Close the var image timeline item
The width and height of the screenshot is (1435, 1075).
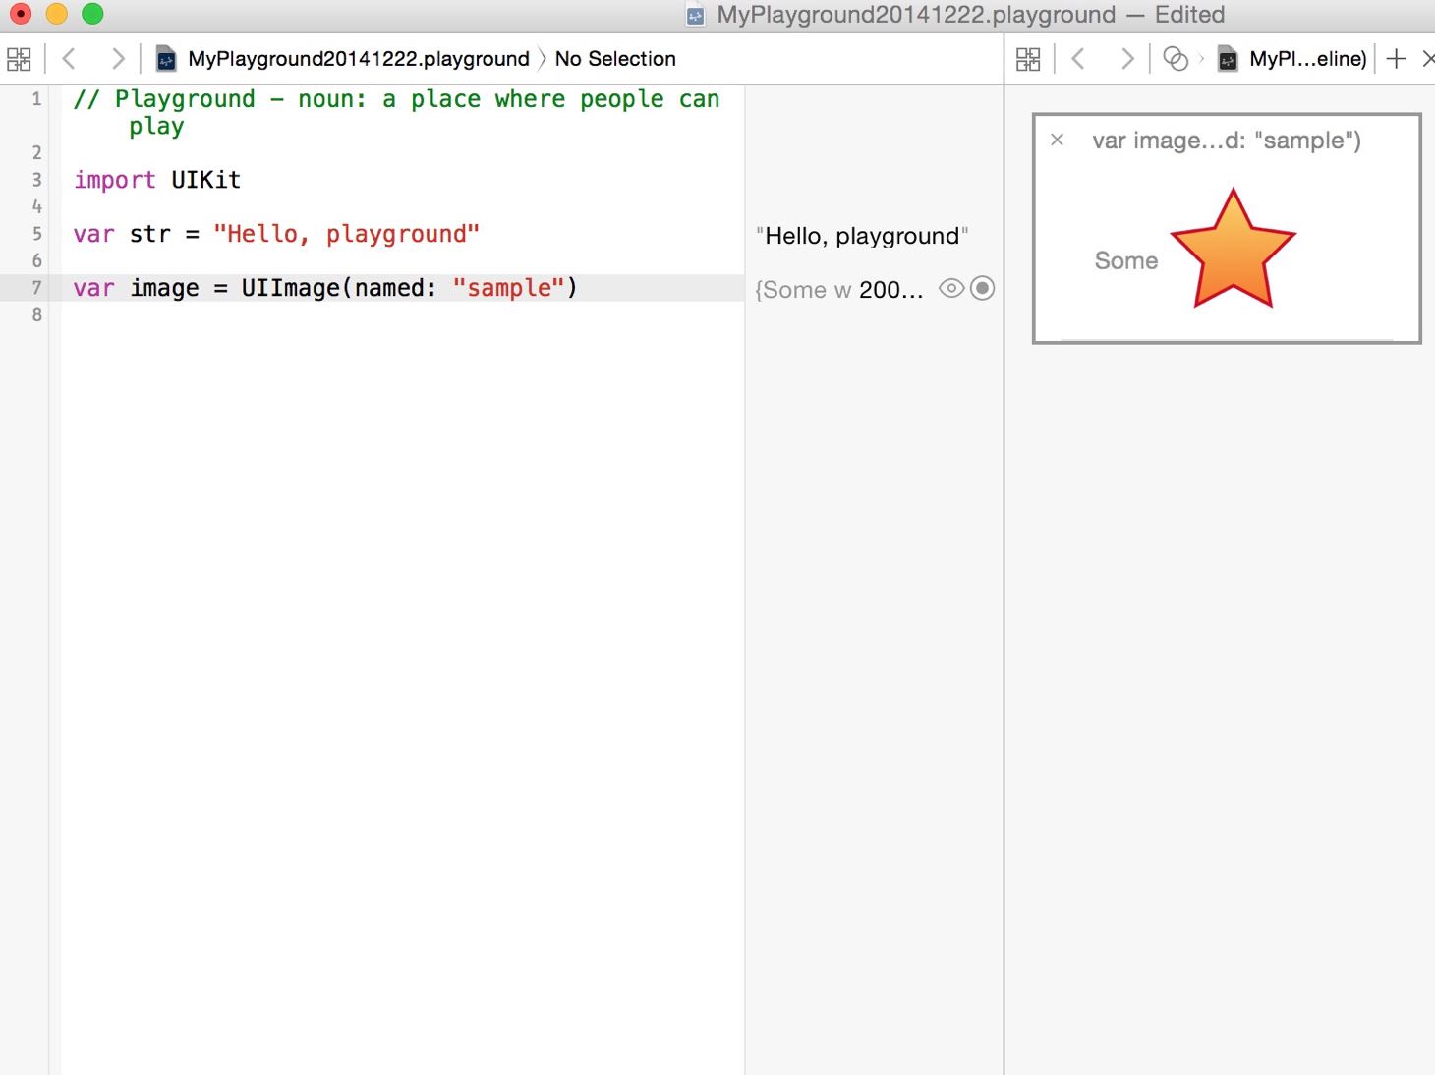(x=1058, y=140)
